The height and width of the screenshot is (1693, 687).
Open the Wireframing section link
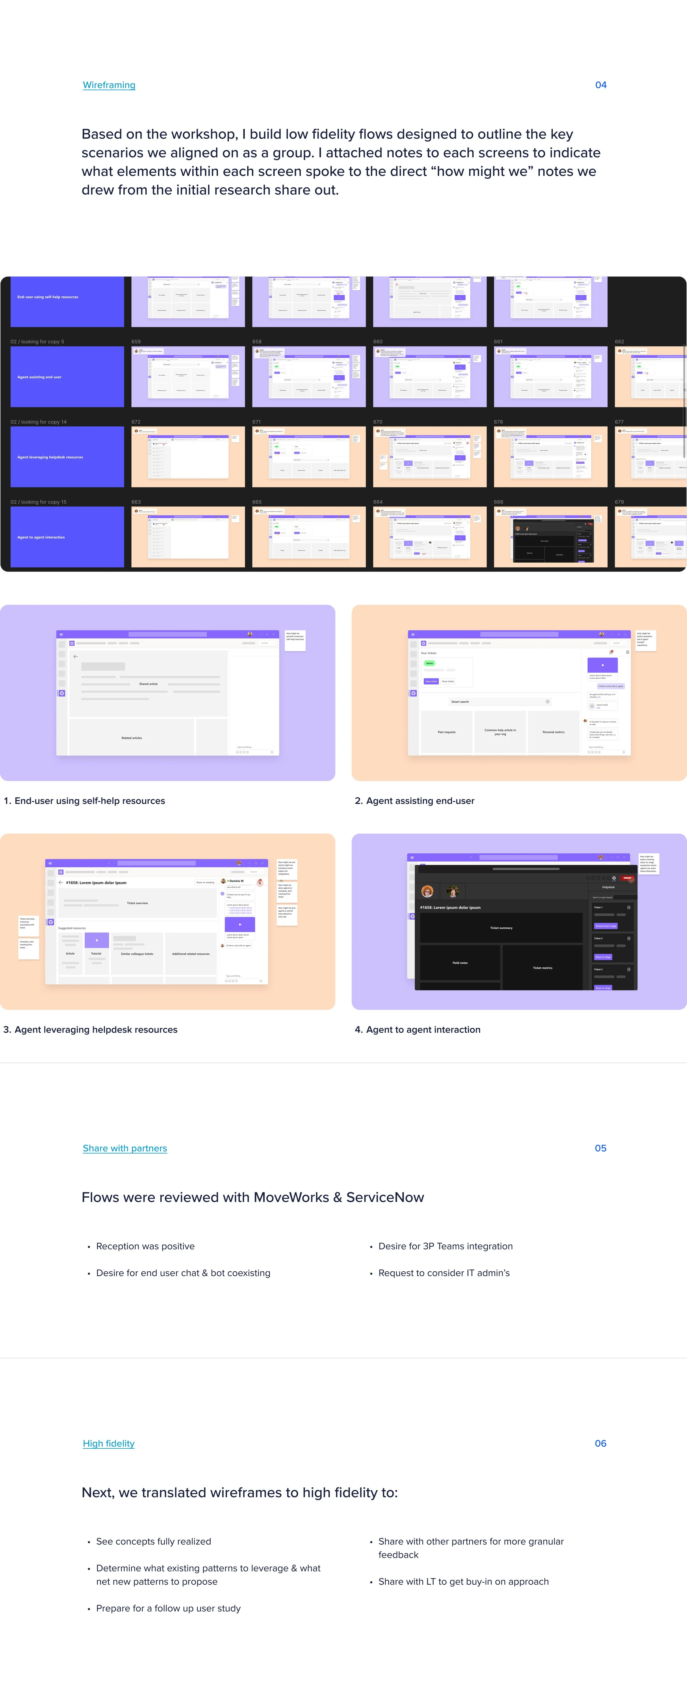109,85
